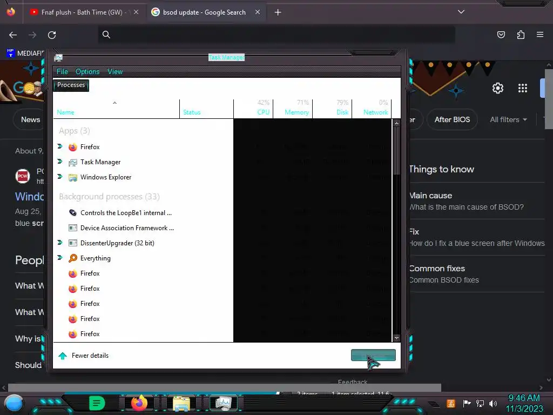The image size is (553, 415).
Task: Open the MEDIAFIRE bookmark
Action: pyautogui.click(x=25, y=53)
